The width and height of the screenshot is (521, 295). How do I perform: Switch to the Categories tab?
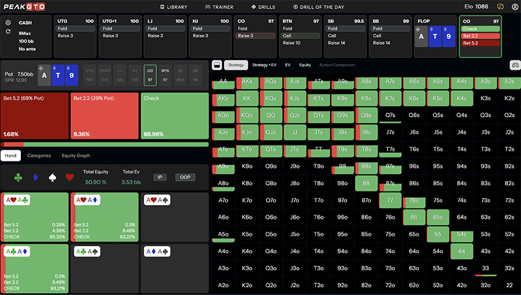(39, 156)
